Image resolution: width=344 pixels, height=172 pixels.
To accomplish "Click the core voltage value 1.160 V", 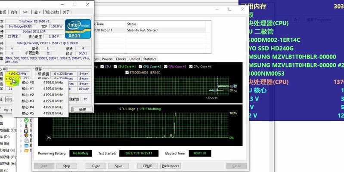I will coord(53,37).
